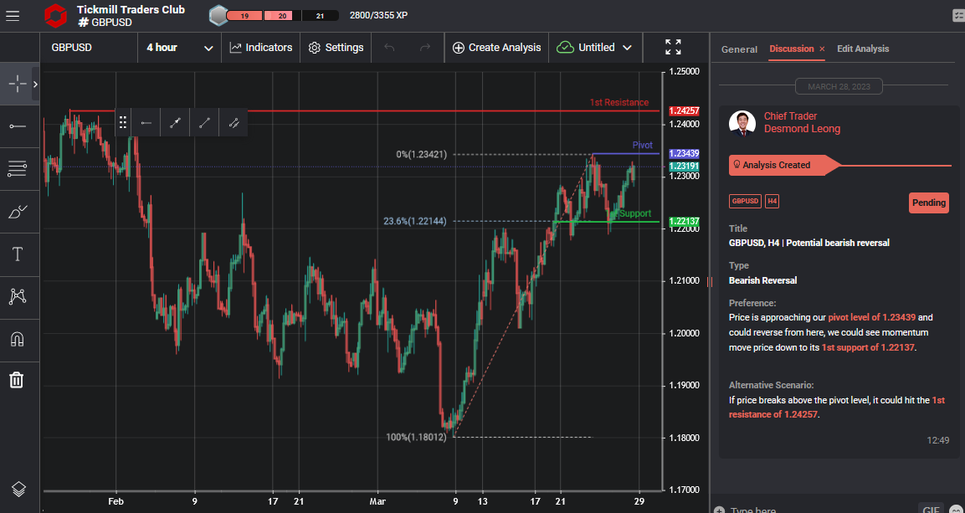Image resolution: width=965 pixels, height=513 pixels.
Task: Expand the crosshair tool flyout arrow
Action: tap(36, 85)
